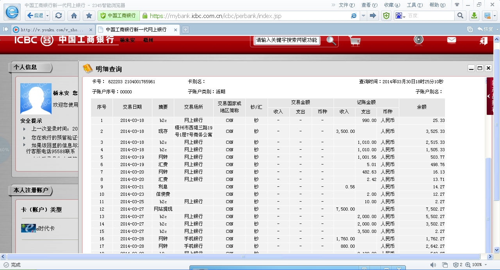Select the e时代卡 account link
Viewport: 500px width, 270px height.
45,228
